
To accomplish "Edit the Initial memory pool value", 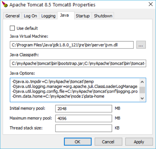I will tap(84, 109).
